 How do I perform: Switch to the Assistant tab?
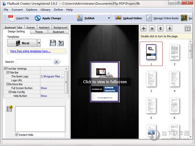[x=44, y=27]
